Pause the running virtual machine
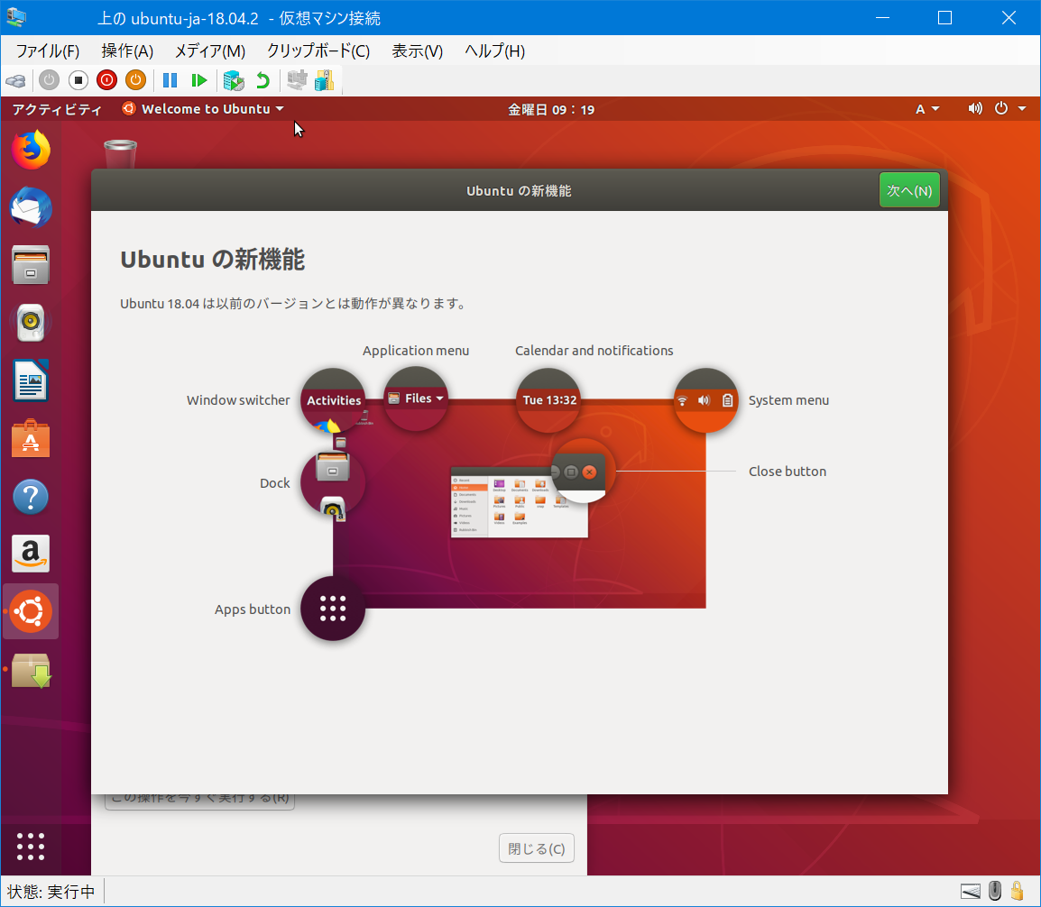This screenshot has height=907, width=1041. (x=170, y=80)
